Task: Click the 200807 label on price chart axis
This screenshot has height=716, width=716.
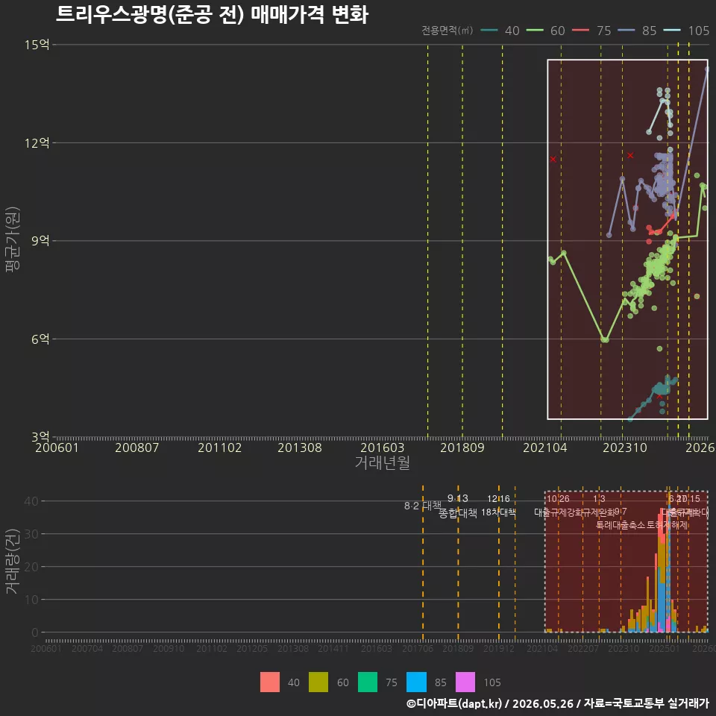Action: point(137,447)
